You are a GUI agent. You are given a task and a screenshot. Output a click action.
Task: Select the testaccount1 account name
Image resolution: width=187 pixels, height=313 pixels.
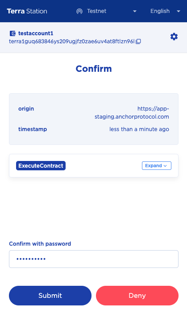(36, 33)
